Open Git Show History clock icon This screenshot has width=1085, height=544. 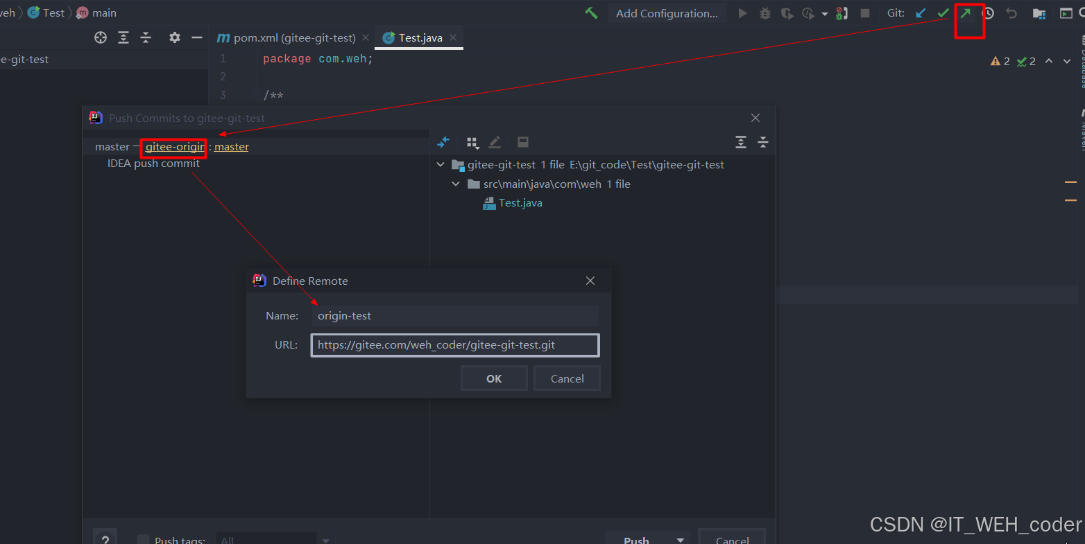tap(988, 13)
